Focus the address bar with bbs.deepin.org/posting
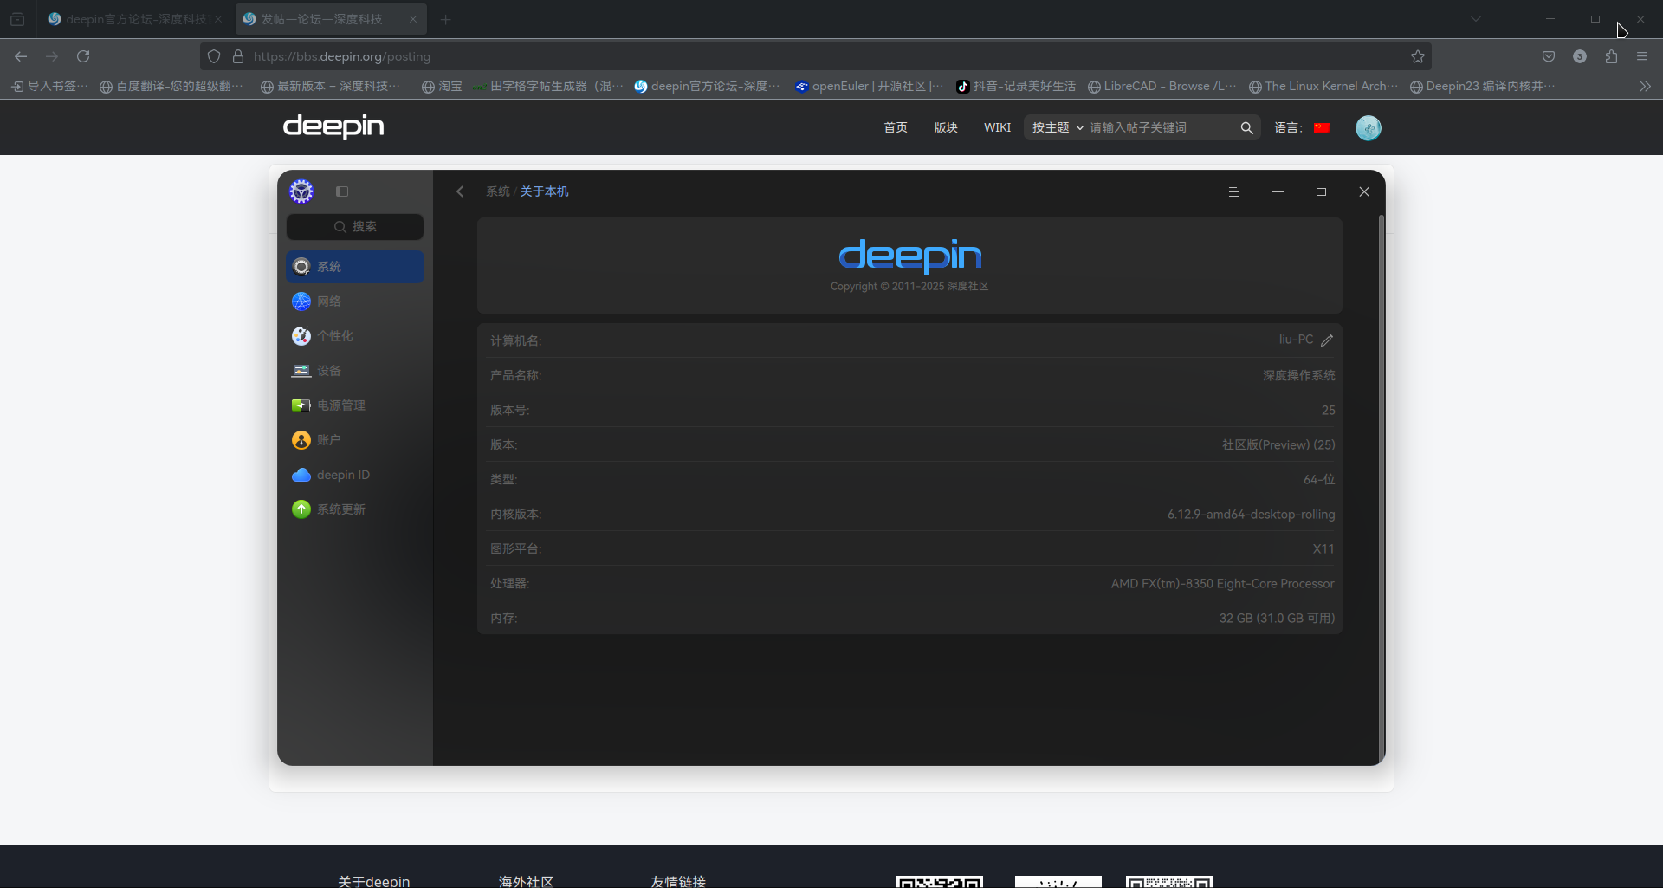 814,56
